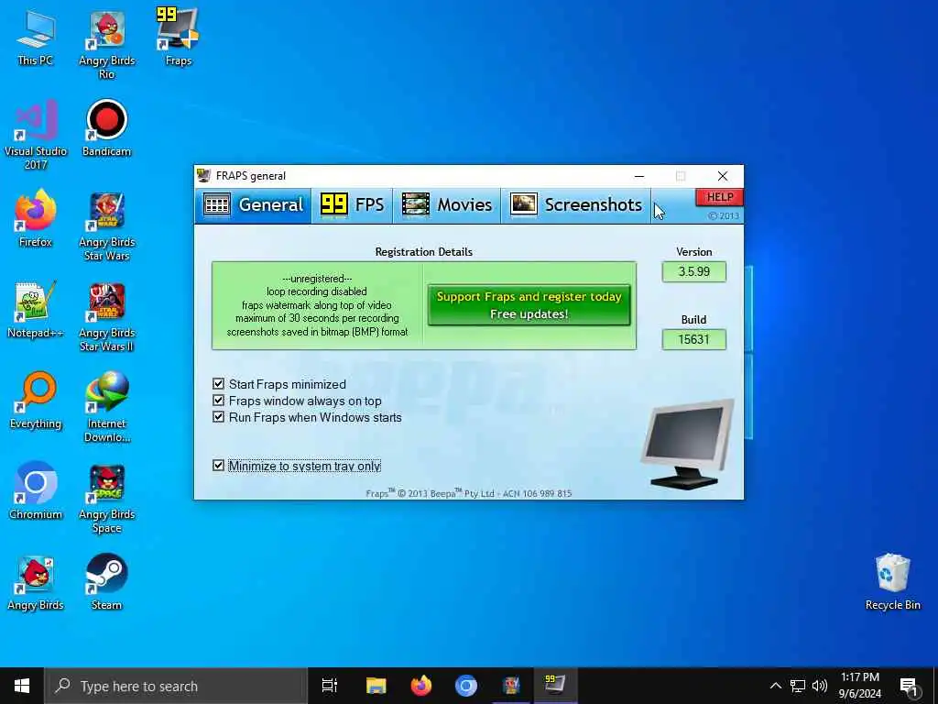Open the notification center icon
This screenshot has height=704, width=938.
click(910, 686)
